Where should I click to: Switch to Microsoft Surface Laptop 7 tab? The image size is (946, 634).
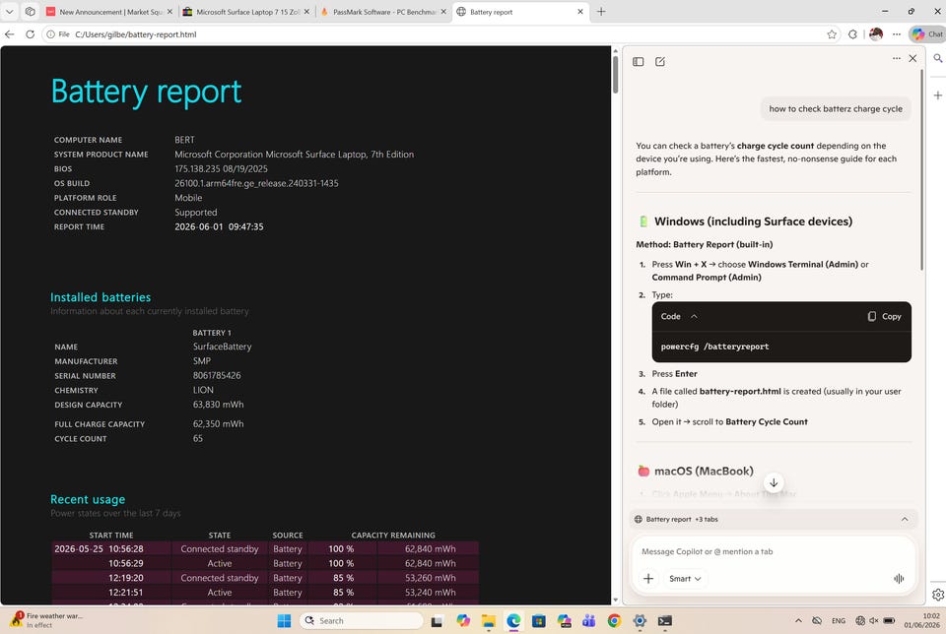click(x=246, y=12)
